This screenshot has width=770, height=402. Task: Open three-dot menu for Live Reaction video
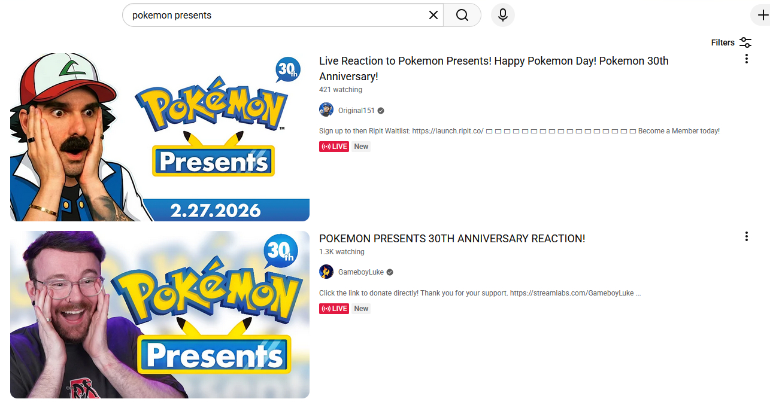[746, 59]
